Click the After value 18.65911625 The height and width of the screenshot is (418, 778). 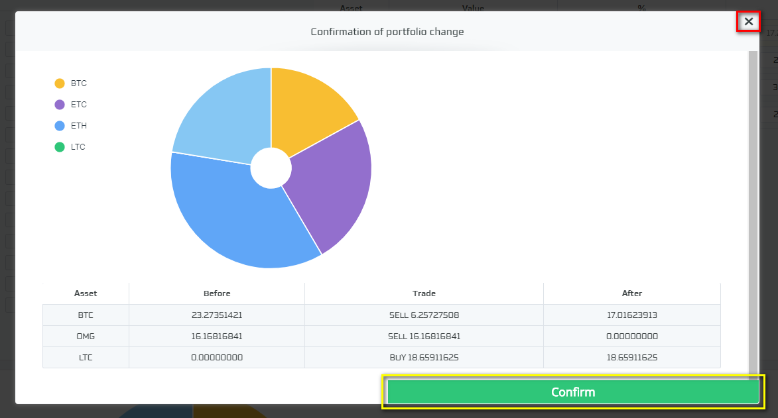632,358
